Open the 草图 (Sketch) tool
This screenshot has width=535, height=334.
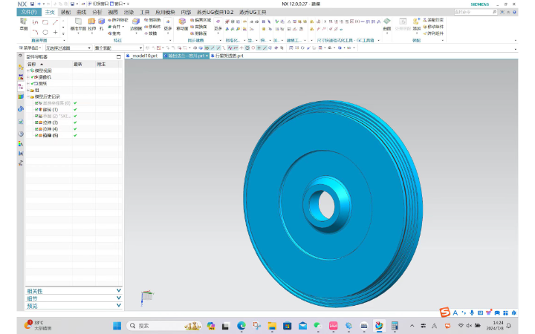point(23,24)
